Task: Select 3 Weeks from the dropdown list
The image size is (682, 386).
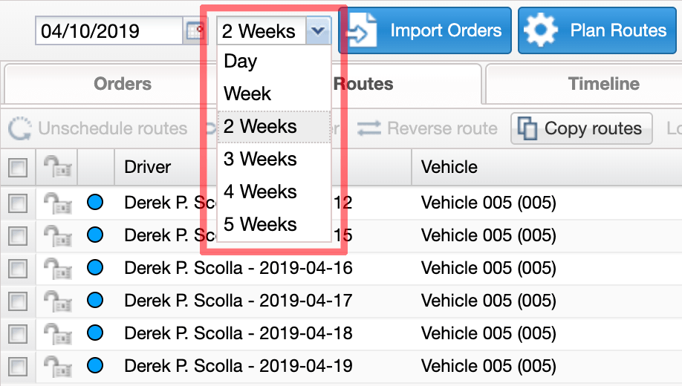Action: coord(260,159)
